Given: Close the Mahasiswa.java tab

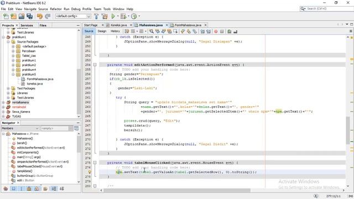Looking at the screenshot, I should click(x=167, y=25).
